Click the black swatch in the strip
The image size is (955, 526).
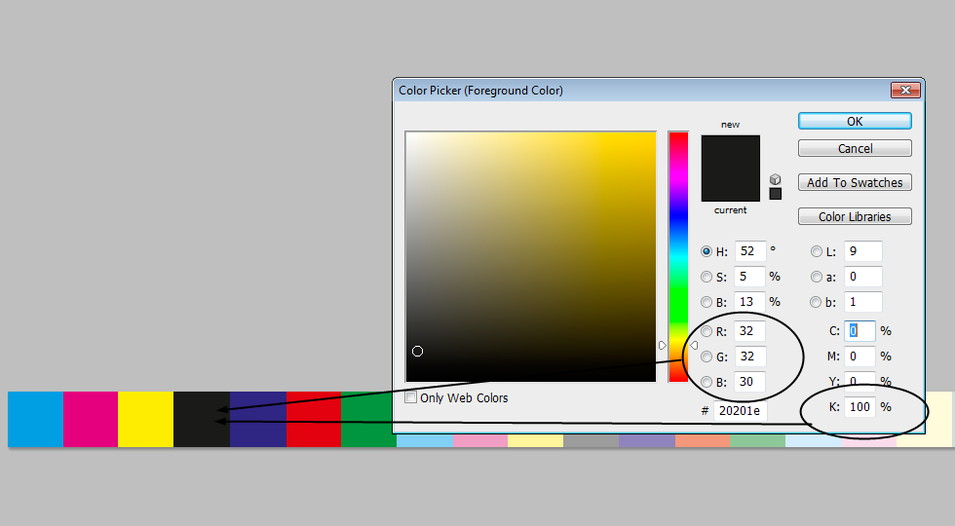(x=202, y=420)
